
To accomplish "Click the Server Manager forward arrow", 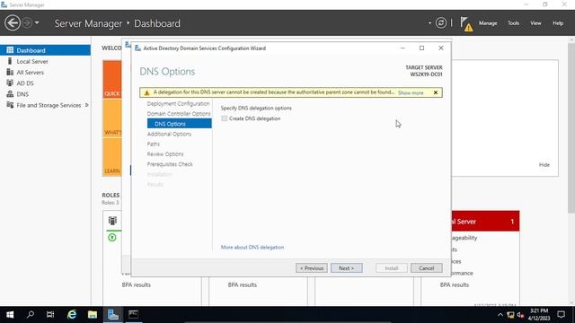I will [x=27, y=22].
